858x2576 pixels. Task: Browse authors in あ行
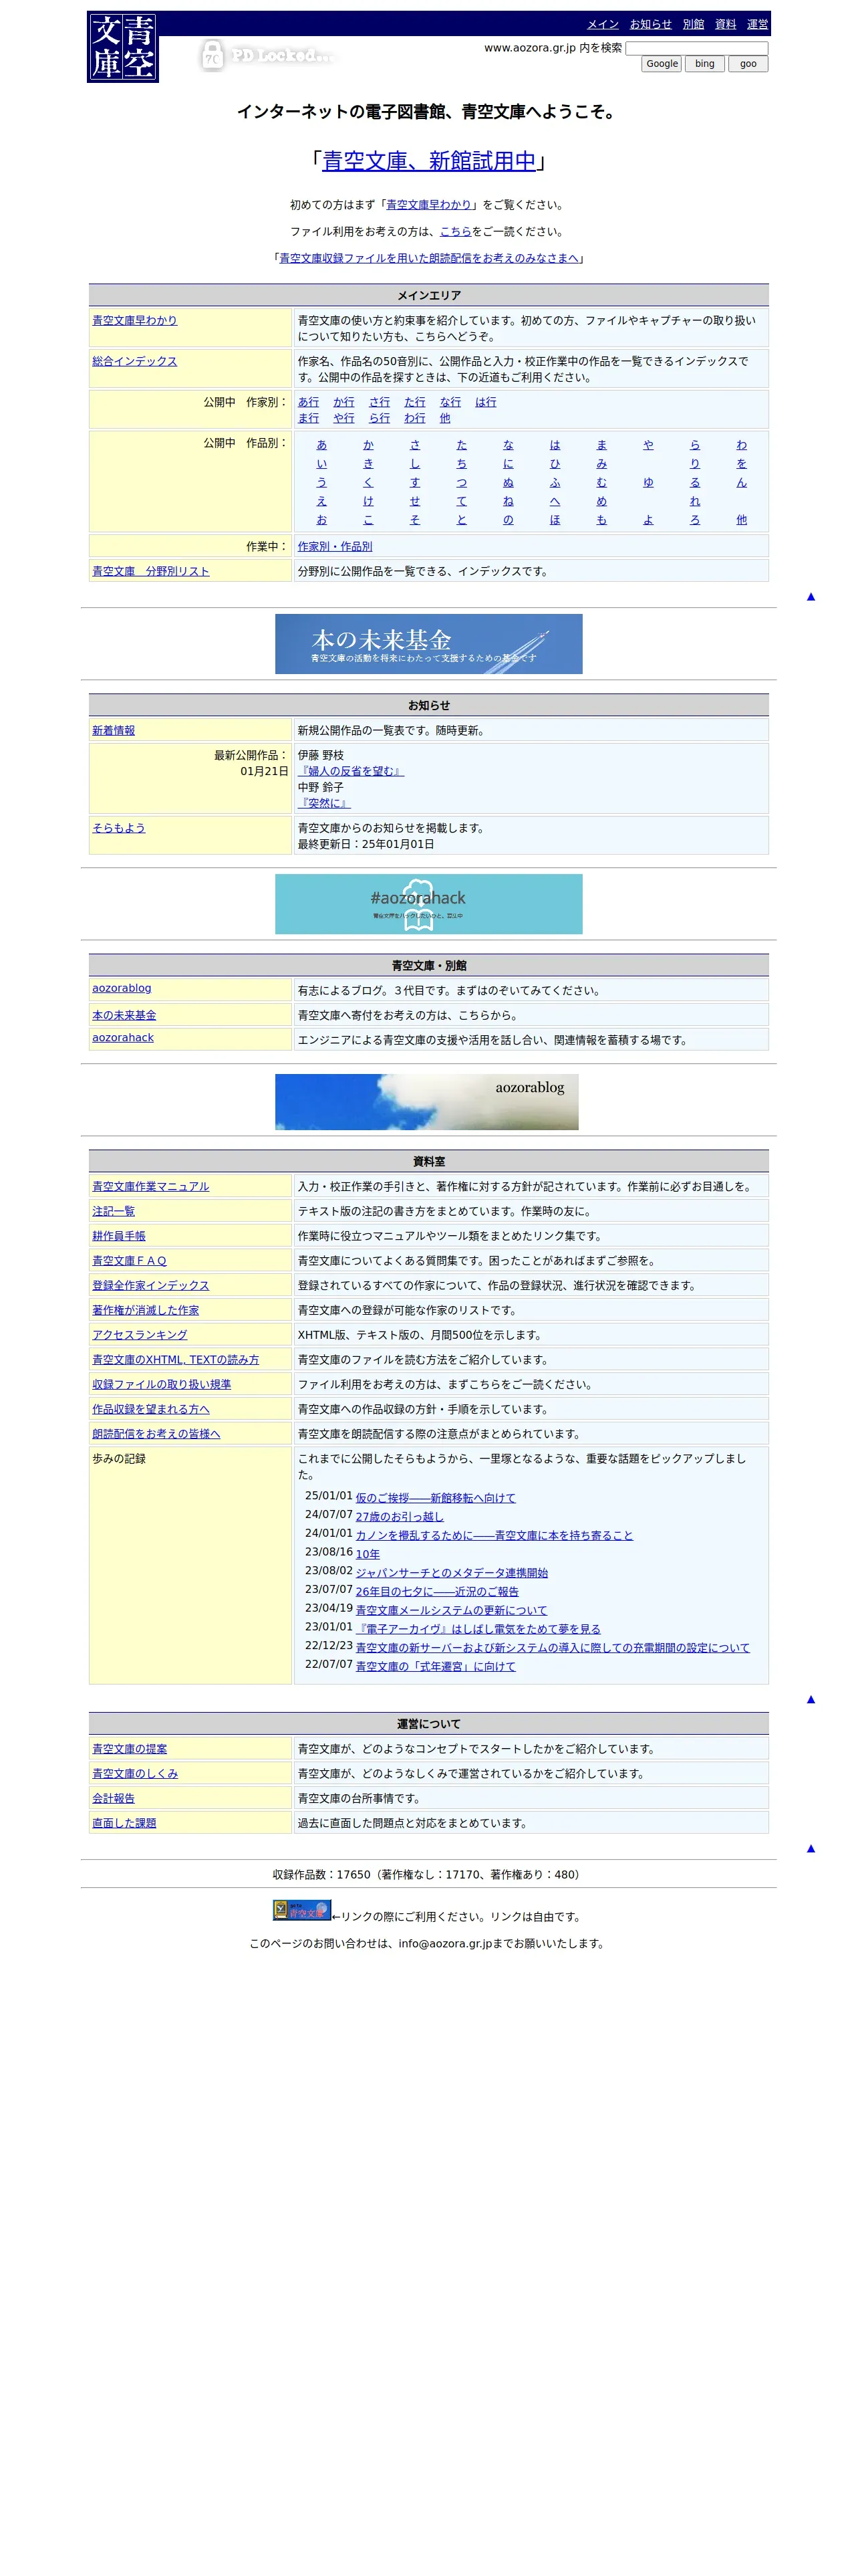pyautogui.click(x=309, y=402)
